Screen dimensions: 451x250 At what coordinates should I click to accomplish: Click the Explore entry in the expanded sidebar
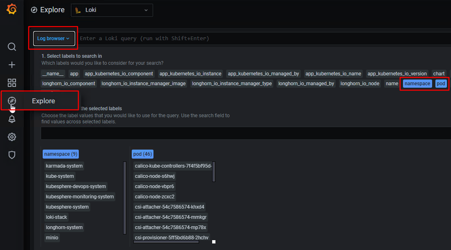click(43, 100)
